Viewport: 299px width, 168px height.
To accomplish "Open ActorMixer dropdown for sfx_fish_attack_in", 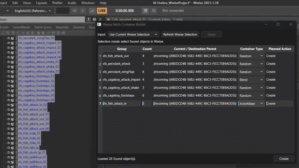I will point(251,104).
